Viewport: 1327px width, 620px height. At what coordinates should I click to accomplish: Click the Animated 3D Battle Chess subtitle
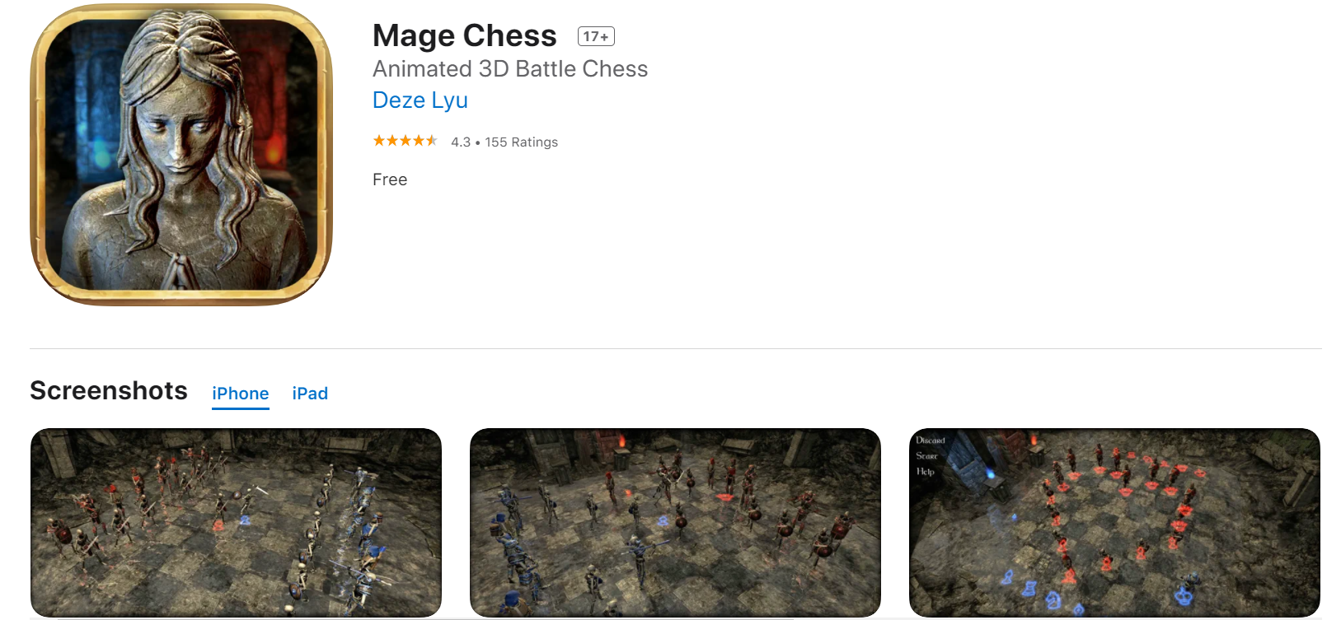coord(510,69)
